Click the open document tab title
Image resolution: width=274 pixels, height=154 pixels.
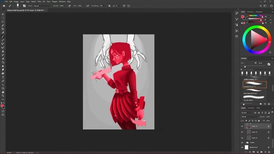pyautogui.click(x=25, y=10)
